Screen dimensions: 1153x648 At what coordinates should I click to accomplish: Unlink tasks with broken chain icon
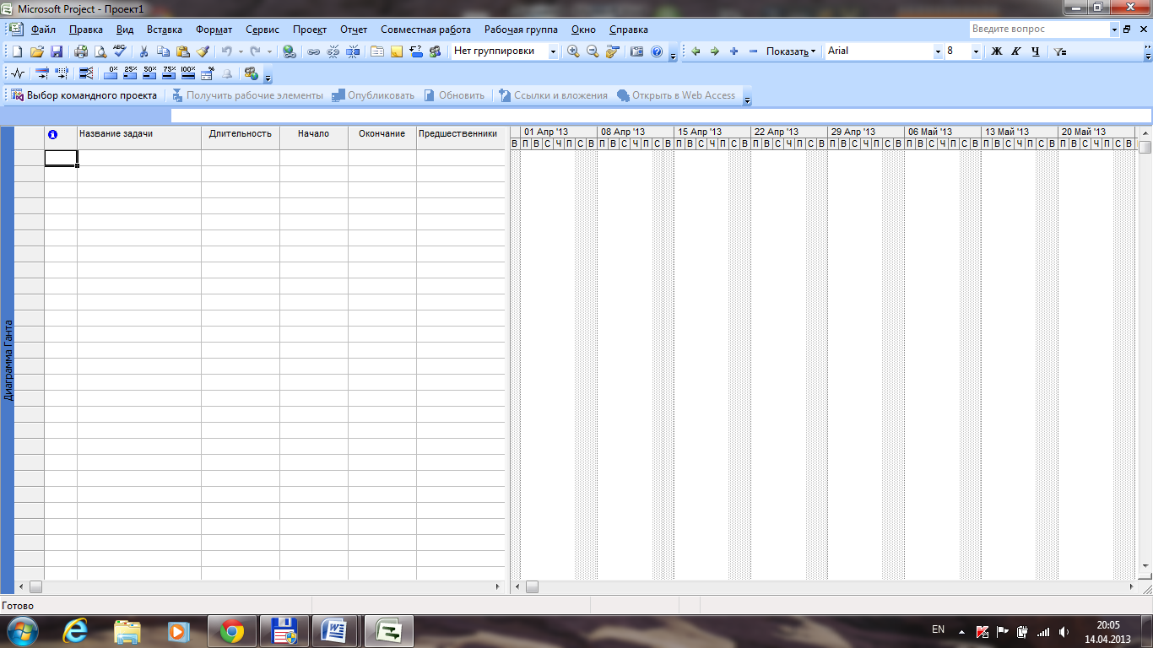[333, 51]
